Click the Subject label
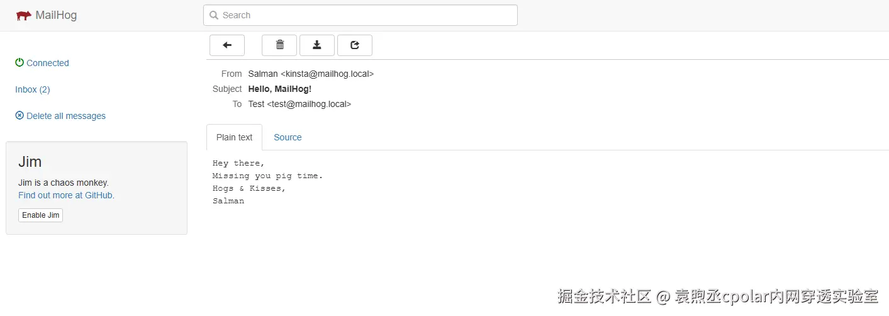889x316 pixels. [227, 89]
